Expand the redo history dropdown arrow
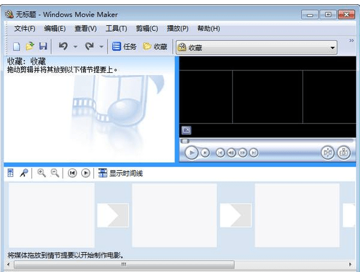The image size is (360, 272). pos(101,47)
